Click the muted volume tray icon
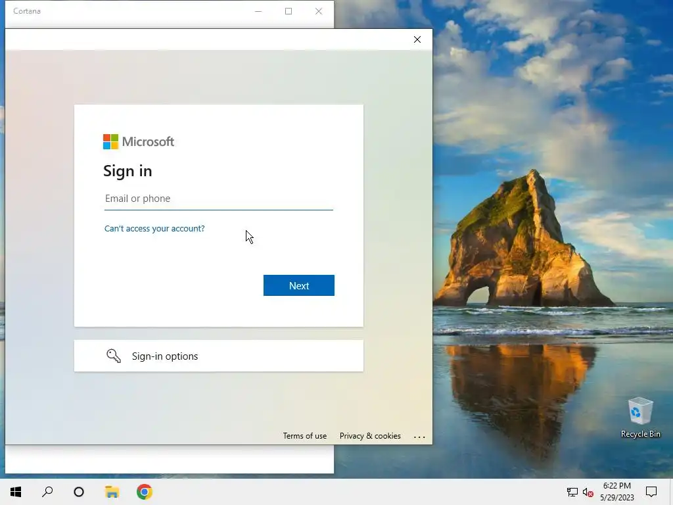 coord(588,492)
